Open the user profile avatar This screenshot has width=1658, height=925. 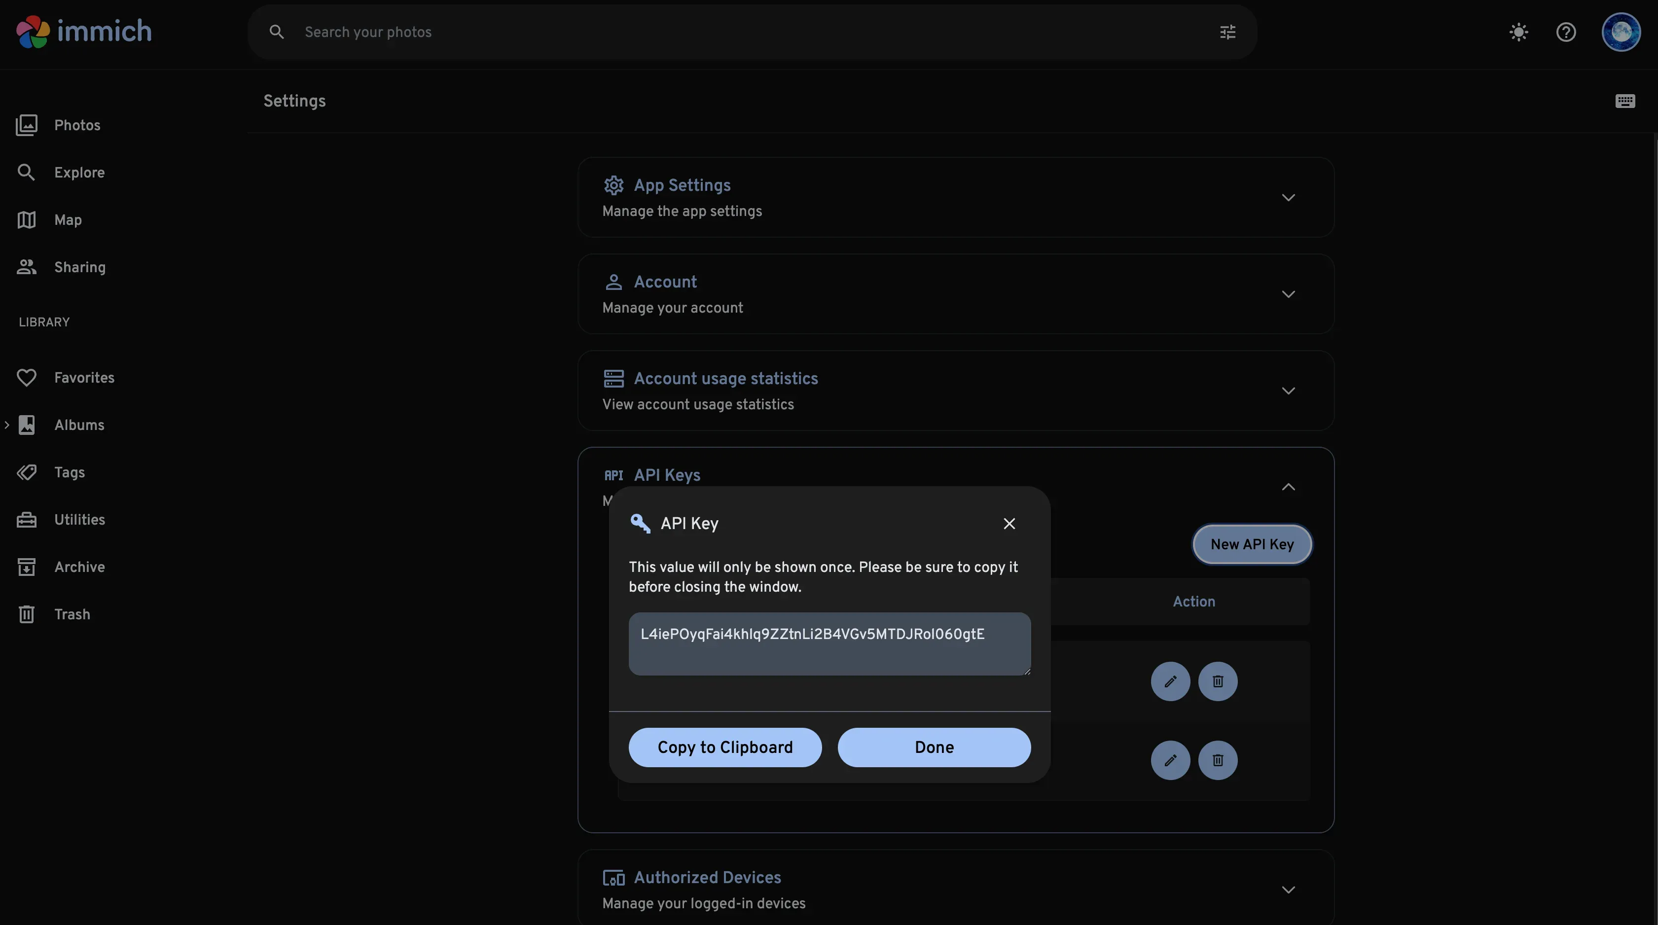point(1620,32)
